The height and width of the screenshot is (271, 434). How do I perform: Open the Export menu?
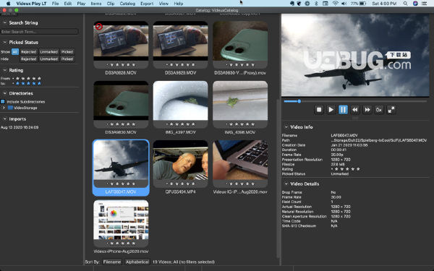[147, 4]
